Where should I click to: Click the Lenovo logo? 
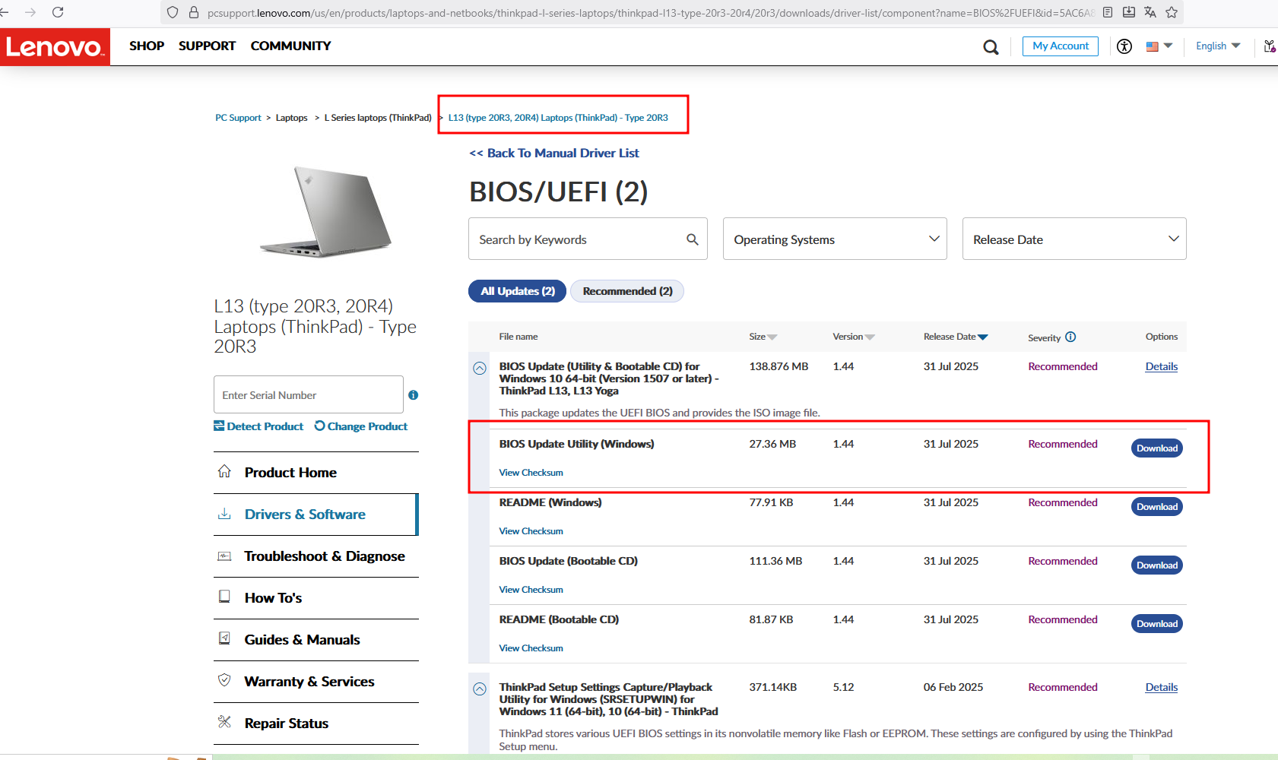[x=55, y=47]
